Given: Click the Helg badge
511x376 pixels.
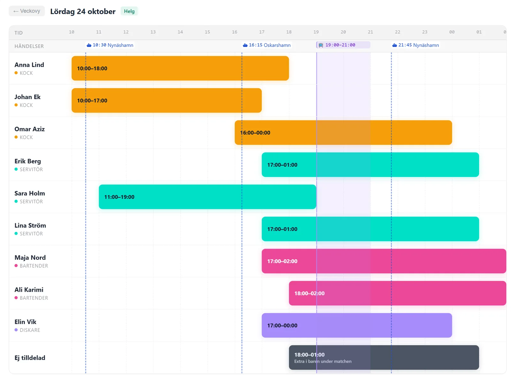Looking at the screenshot, I should pos(129,11).
